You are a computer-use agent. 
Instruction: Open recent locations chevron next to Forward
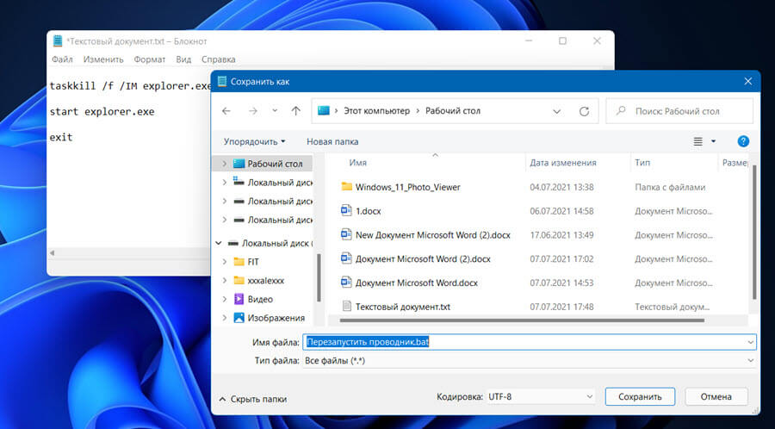coord(275,111)
